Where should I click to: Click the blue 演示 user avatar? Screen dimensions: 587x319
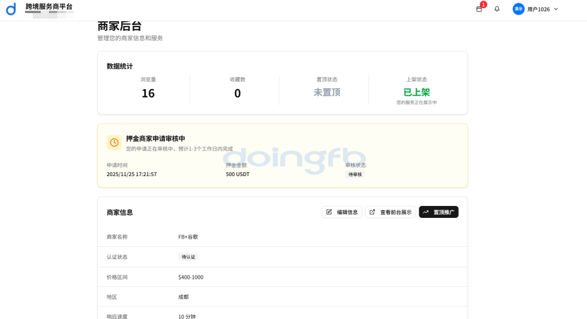pos(519,9)
